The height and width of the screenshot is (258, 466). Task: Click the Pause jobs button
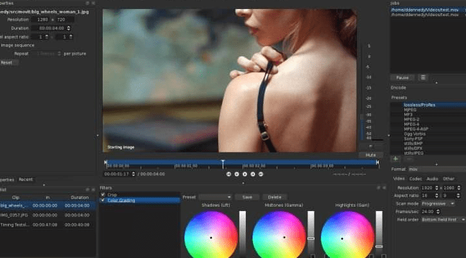(402, 78)
